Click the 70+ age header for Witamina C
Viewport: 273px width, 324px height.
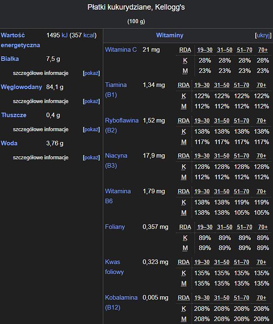pos(263,50)
